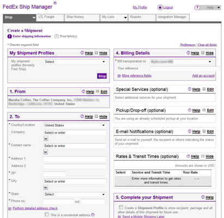Viewport: 224px width, 218px height.
Task: Open the Country/Location dropdown
Action: pyautogui.click(x=75, y=125)
